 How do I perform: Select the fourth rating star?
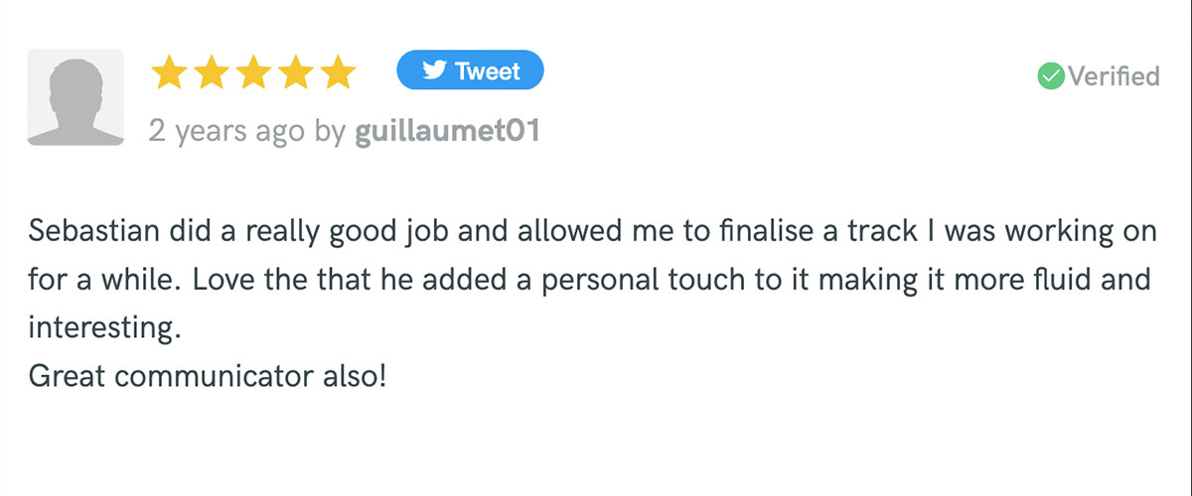296,72
